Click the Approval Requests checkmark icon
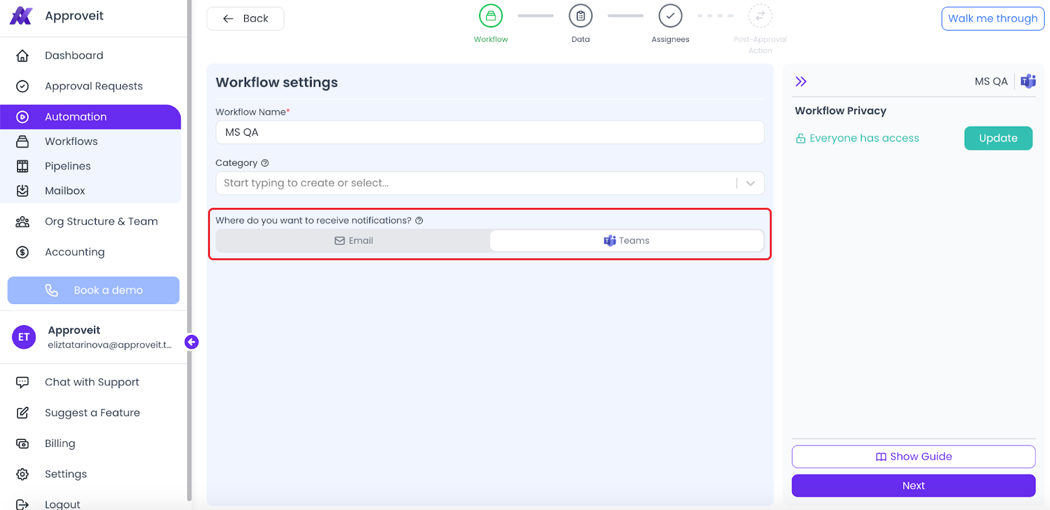This screenshot has width=1050, height=510. click(x=22, y=86)
